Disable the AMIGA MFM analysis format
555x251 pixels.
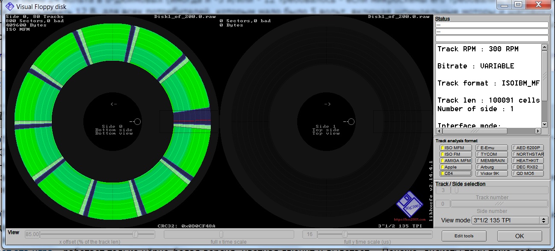tap(455, 161)
